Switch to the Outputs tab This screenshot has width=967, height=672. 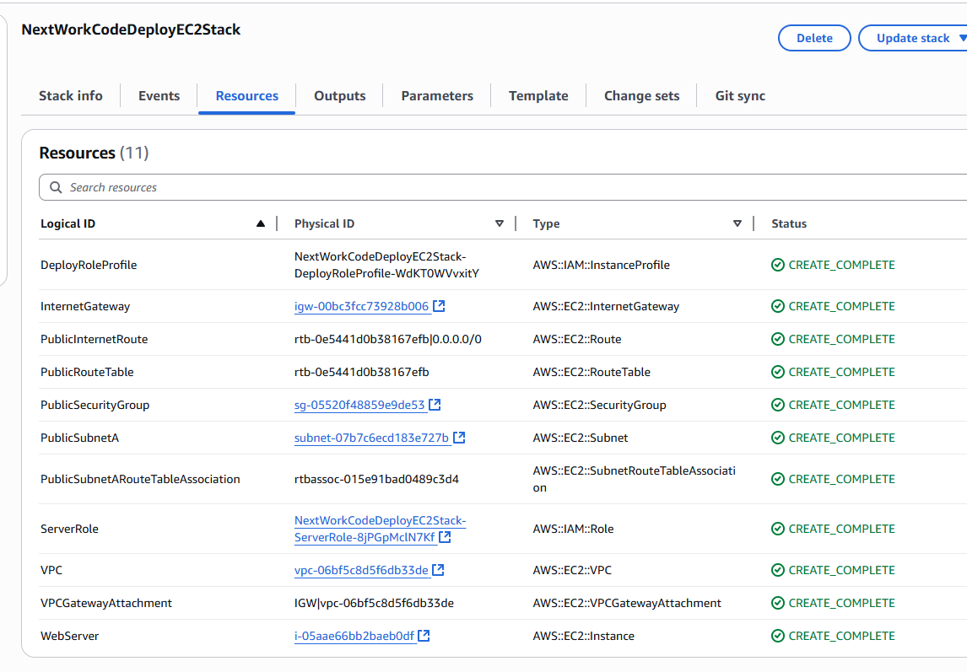click(x=339, y=95)
